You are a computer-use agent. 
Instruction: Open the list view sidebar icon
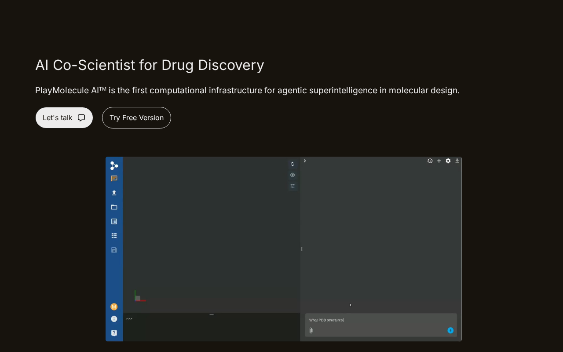point(114,221)
